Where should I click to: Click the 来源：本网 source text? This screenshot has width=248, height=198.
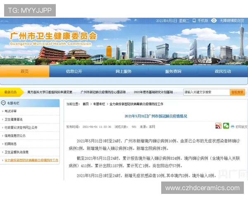tap(147, 127)
